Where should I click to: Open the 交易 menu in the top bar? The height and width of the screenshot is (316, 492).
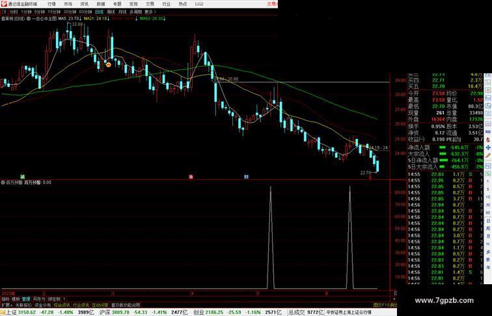pyautogui.click(x=150, y=4)
